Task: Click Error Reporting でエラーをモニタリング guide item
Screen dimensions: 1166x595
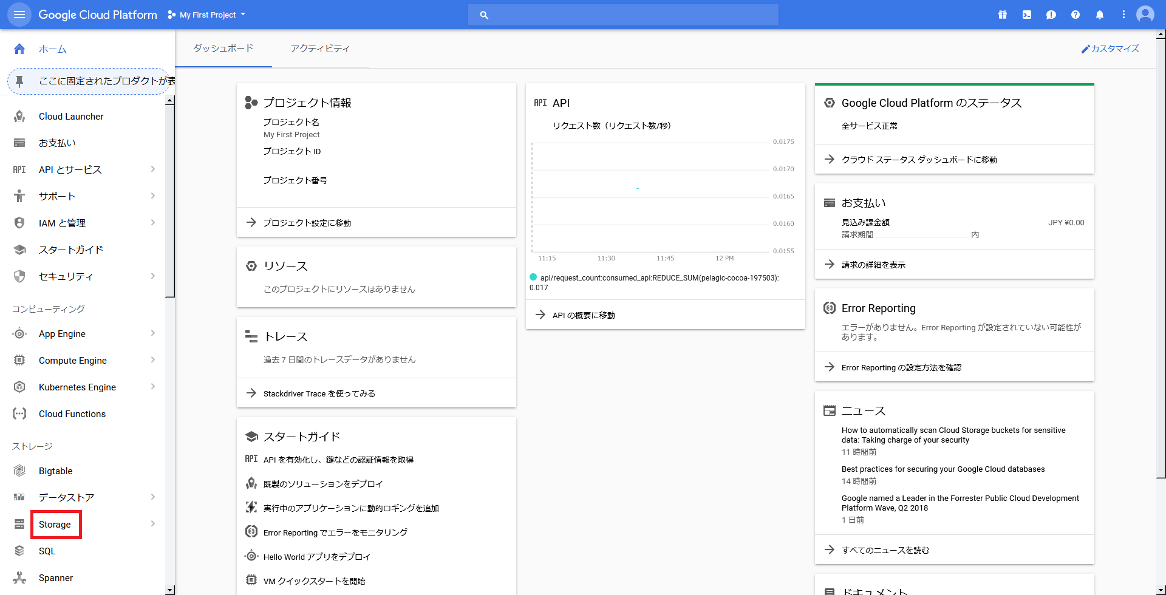Action: [335, 532]
